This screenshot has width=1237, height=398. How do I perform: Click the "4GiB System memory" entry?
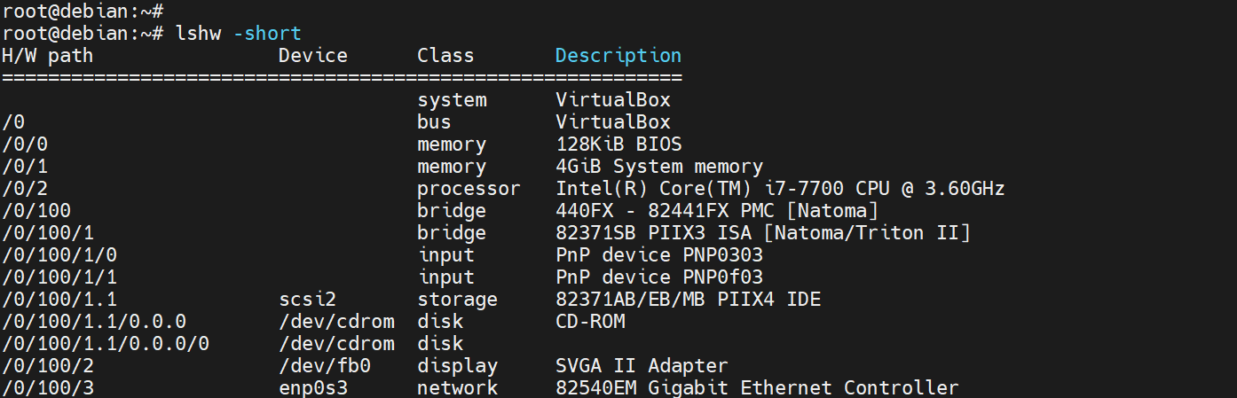tap(658, 167)
